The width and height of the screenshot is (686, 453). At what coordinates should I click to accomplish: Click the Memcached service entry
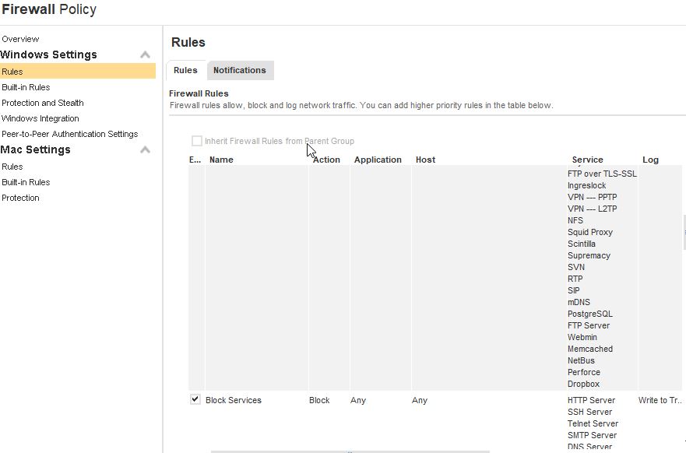[590, 349]
